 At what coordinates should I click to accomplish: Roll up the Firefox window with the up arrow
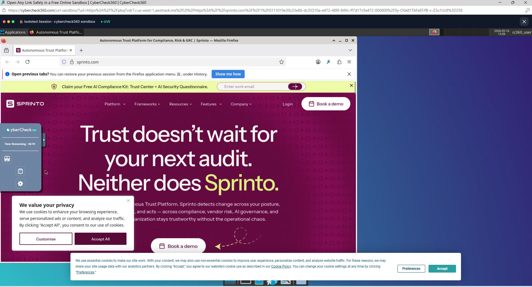pyautogui.click(x=334, y=41)
